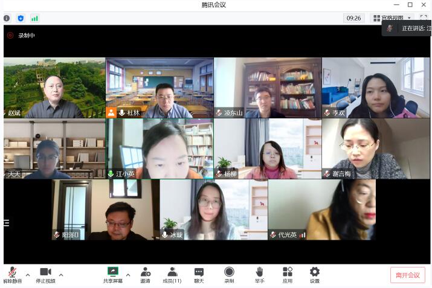The height and width of the screenshot is (288, 432).
Task: Expand the arrow next to 共享屏幕
Action: (127, 275)
